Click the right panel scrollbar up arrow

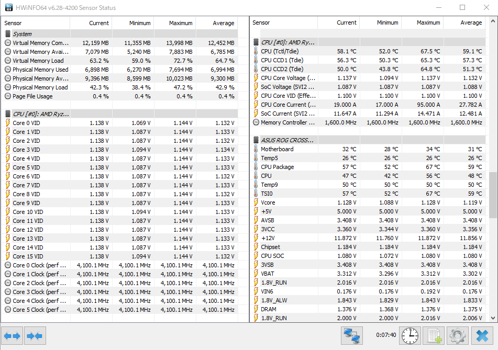(493, 21)
